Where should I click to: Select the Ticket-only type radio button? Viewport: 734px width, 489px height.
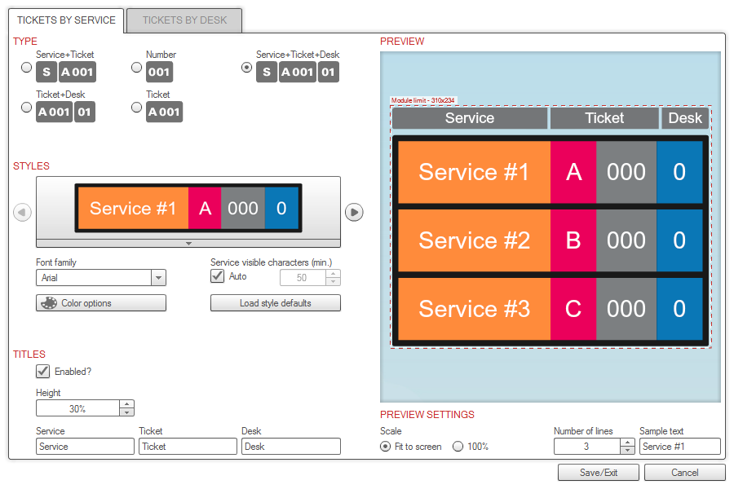(137, 107)
